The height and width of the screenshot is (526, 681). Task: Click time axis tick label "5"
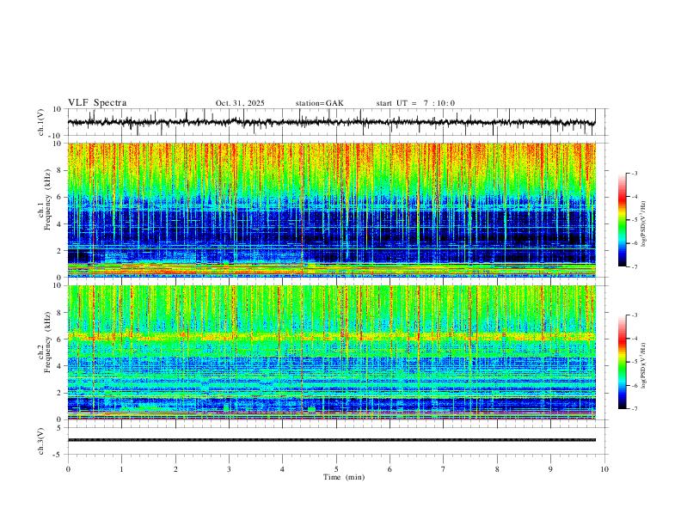[x=336, y=469]
